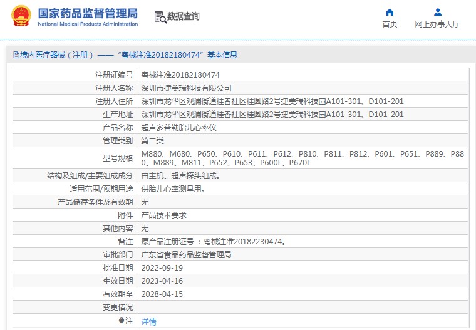Select registration number 粤械注准20182180474 cell
The width and height of the screenshot is (476, 330).
[x=180, y=75]
